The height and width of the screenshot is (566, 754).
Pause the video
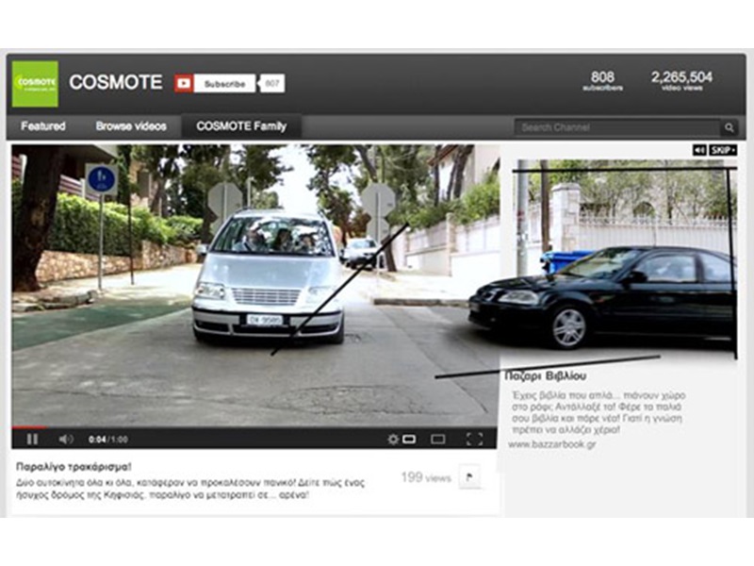pos(32,439)
